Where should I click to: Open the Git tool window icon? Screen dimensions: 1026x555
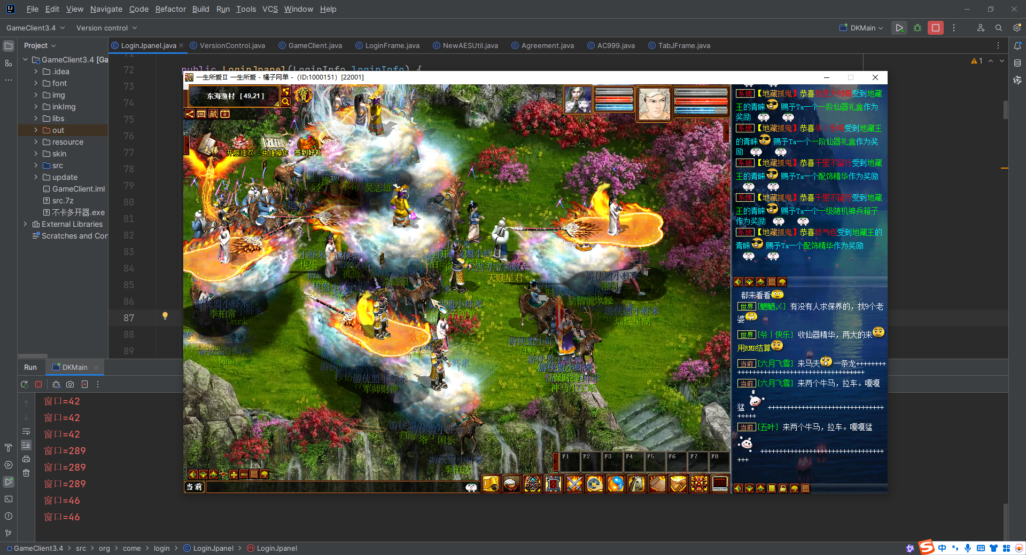[x=9, y=533]
